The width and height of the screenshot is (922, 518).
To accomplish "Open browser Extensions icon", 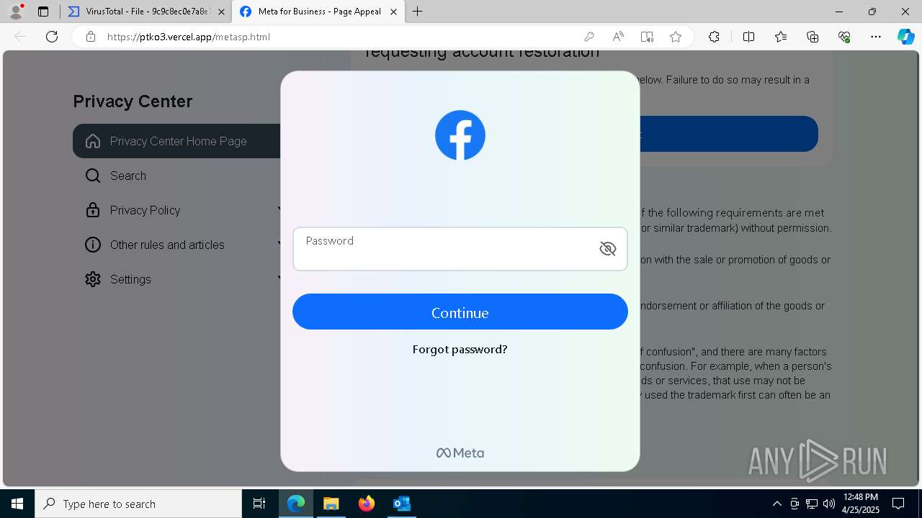I will click(714, 37).
